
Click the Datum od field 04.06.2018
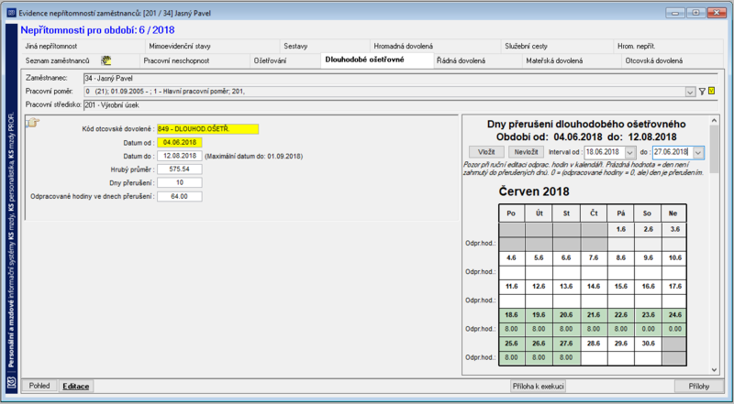[180, 143]
